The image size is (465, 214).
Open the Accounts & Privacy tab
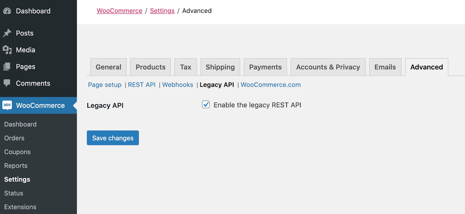pyautogui.click(x=328, y=67)
